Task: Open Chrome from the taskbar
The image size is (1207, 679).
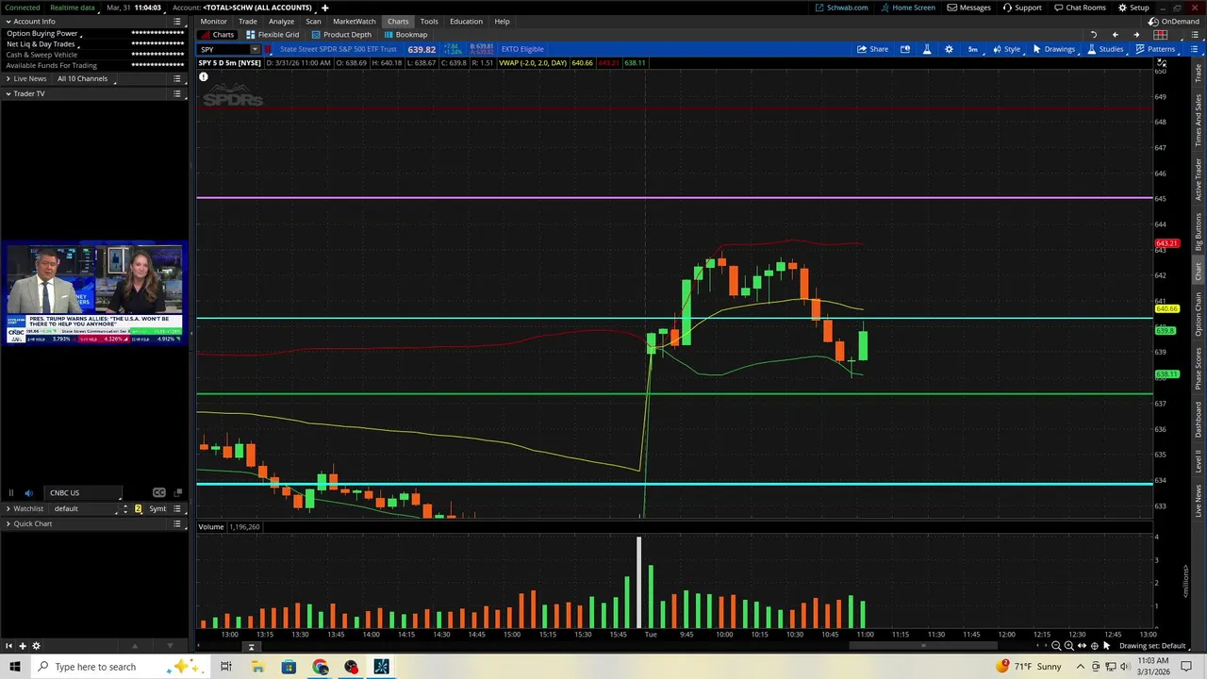Action: (320, 667)
